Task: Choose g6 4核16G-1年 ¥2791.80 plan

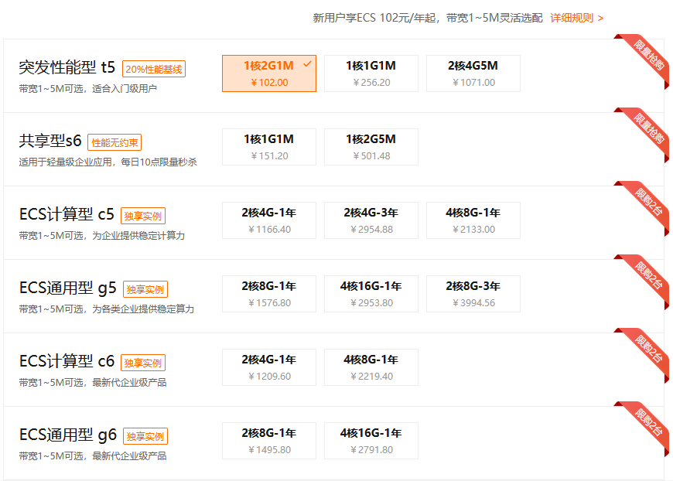Action: 371,441
